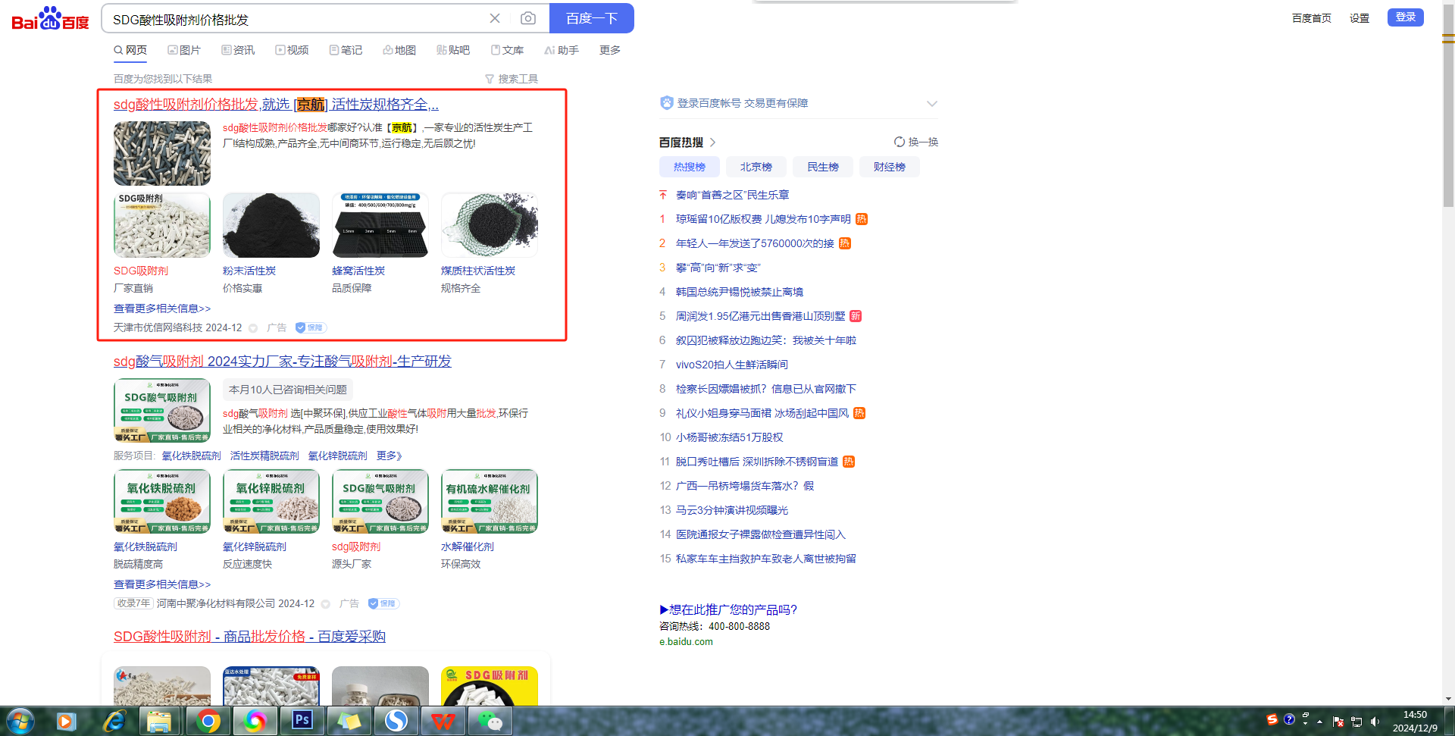Open Google Chrome from the taskbar

(x=208, y=721)
